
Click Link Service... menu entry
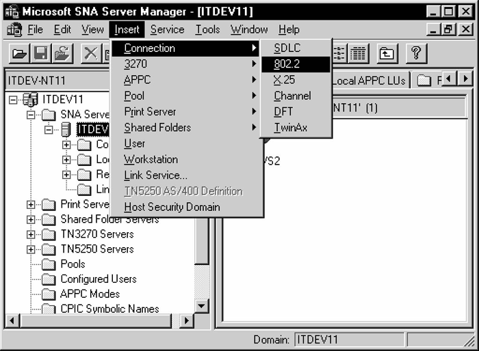point(155,175)
